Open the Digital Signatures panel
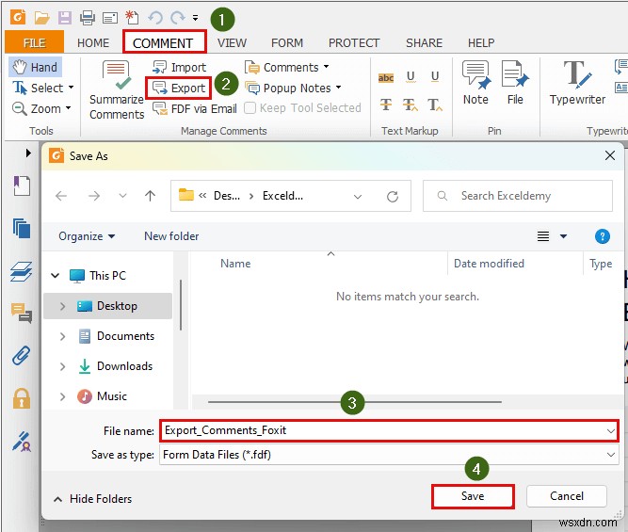This screenshot has width=628, height=532. click(22, 441)
